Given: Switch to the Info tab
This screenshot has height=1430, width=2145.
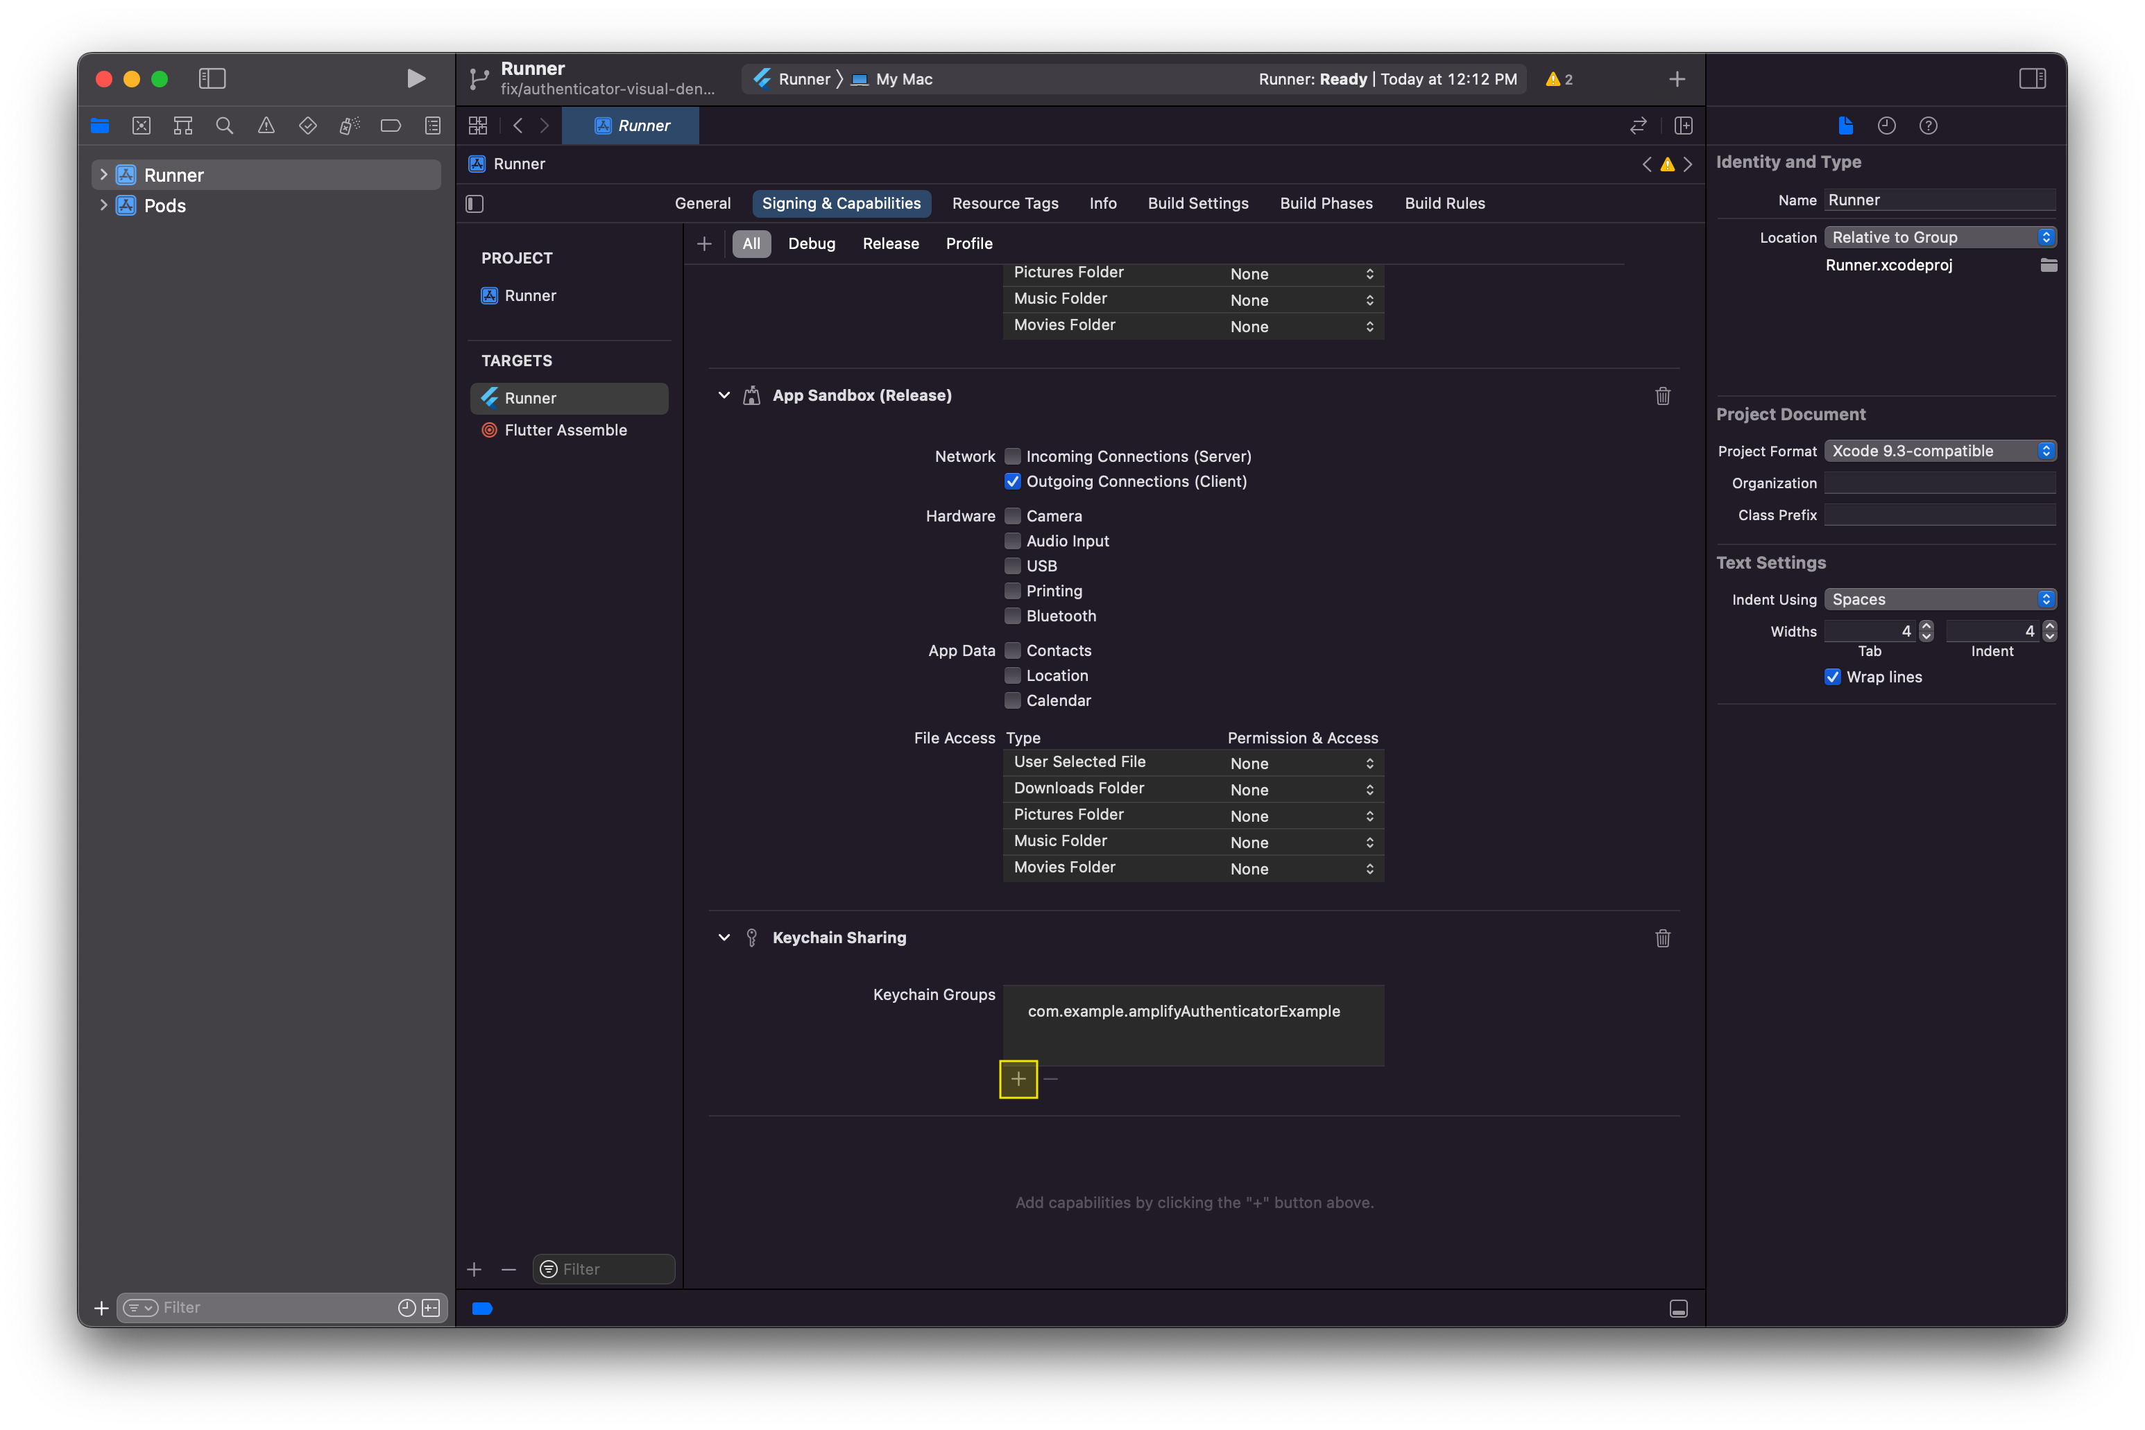Looking at the screenshot, I should tap(1102, 203).
